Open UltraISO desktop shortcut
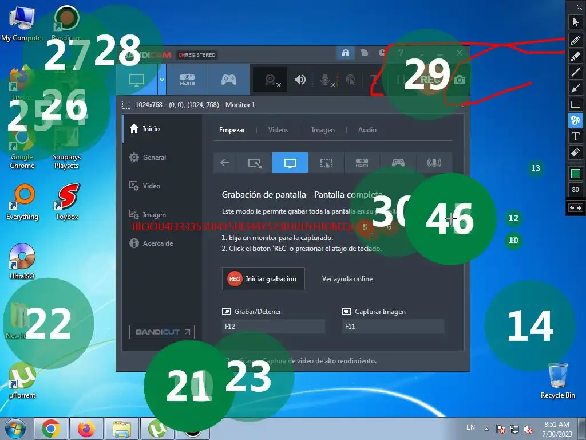Screen dimensions: 586x440 (22, 261)
